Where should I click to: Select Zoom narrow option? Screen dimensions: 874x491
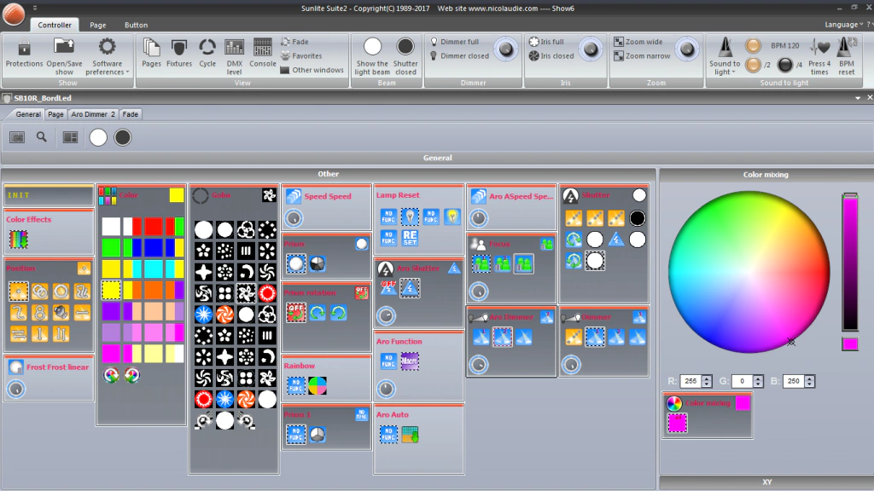(x=642, y=56)
